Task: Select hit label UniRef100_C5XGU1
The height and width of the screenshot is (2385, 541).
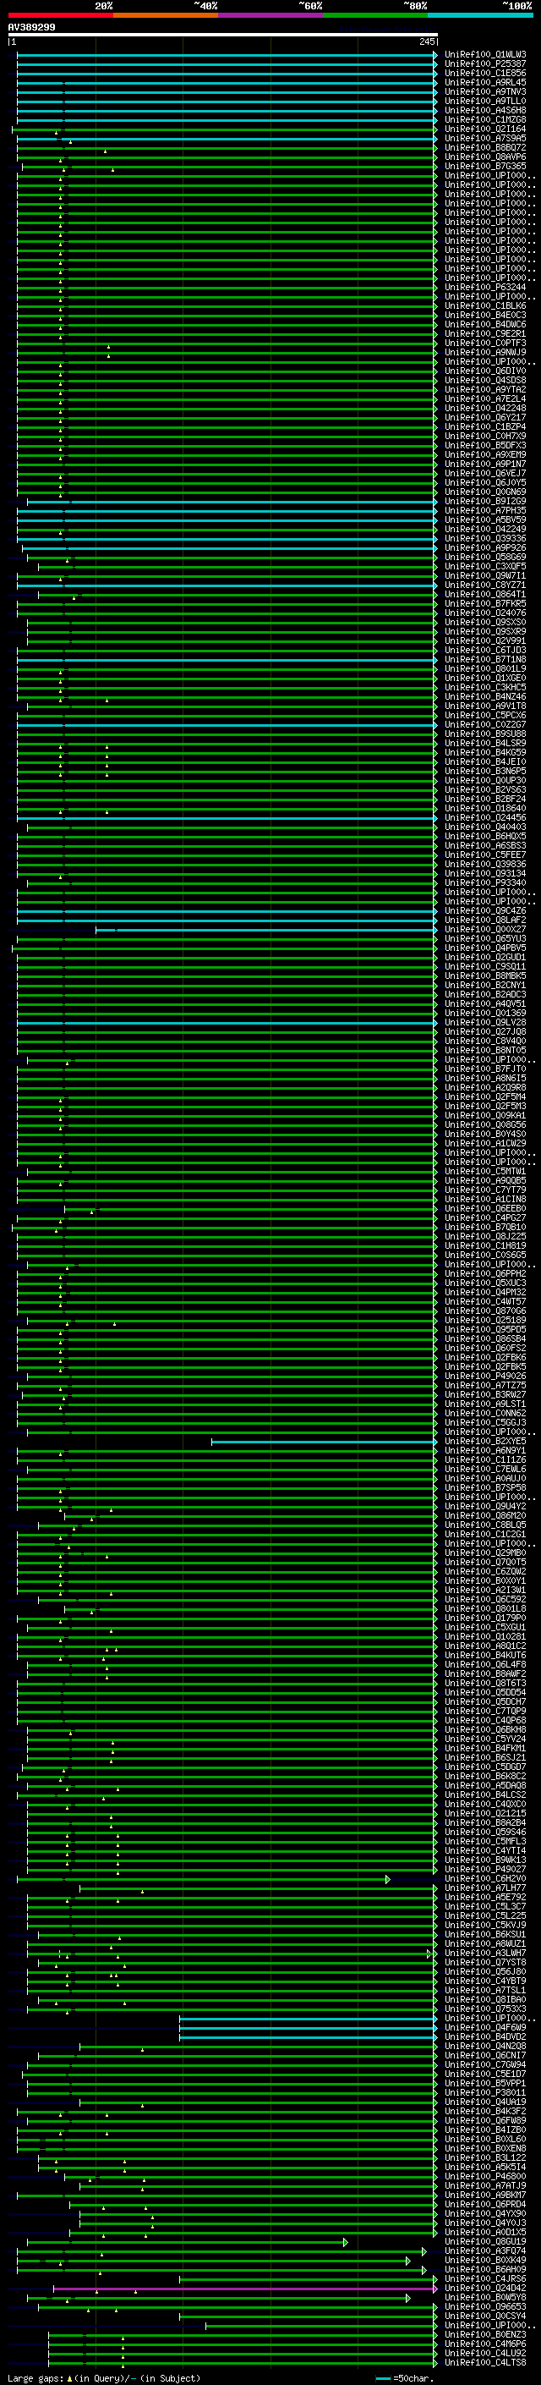Action: 485,1627
